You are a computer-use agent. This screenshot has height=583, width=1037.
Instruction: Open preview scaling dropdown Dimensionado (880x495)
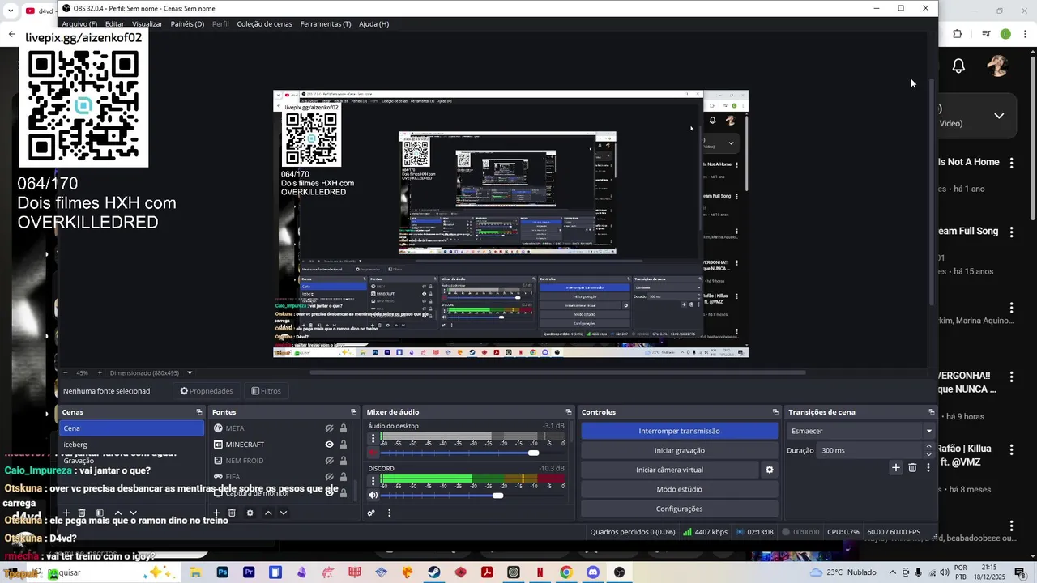(151, 373)
